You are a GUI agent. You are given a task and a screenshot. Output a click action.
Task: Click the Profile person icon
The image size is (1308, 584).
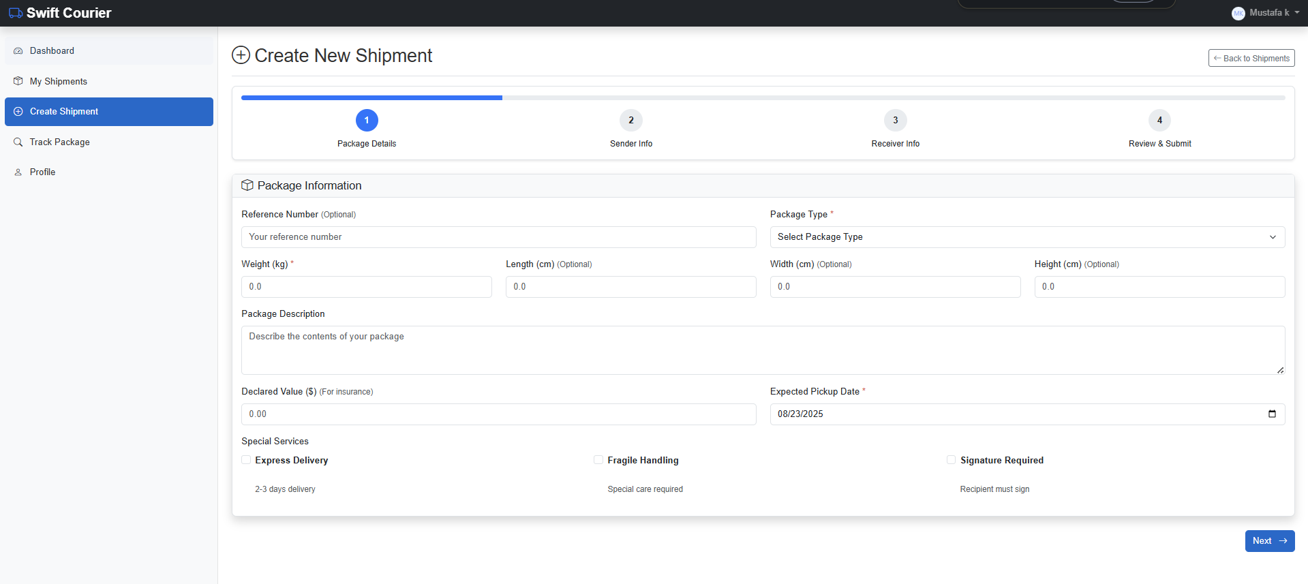[x=18, y=172]
